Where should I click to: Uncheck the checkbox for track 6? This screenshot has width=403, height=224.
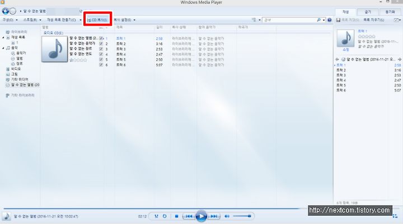tap(101, 65)
